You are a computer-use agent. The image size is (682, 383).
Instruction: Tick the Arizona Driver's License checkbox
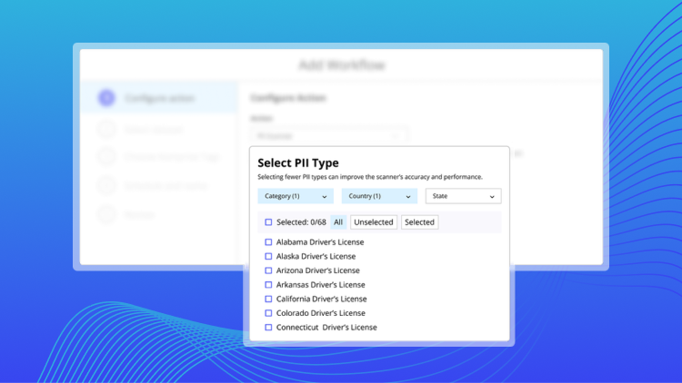268,270
